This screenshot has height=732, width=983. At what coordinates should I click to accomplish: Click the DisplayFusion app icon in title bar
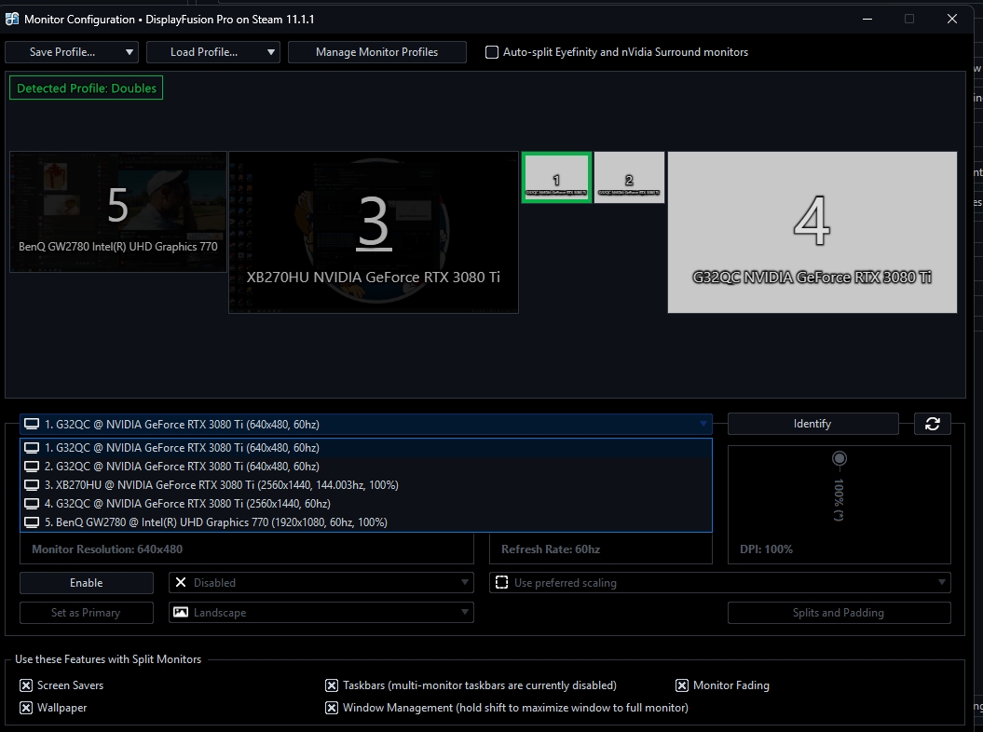coord(13,19)
